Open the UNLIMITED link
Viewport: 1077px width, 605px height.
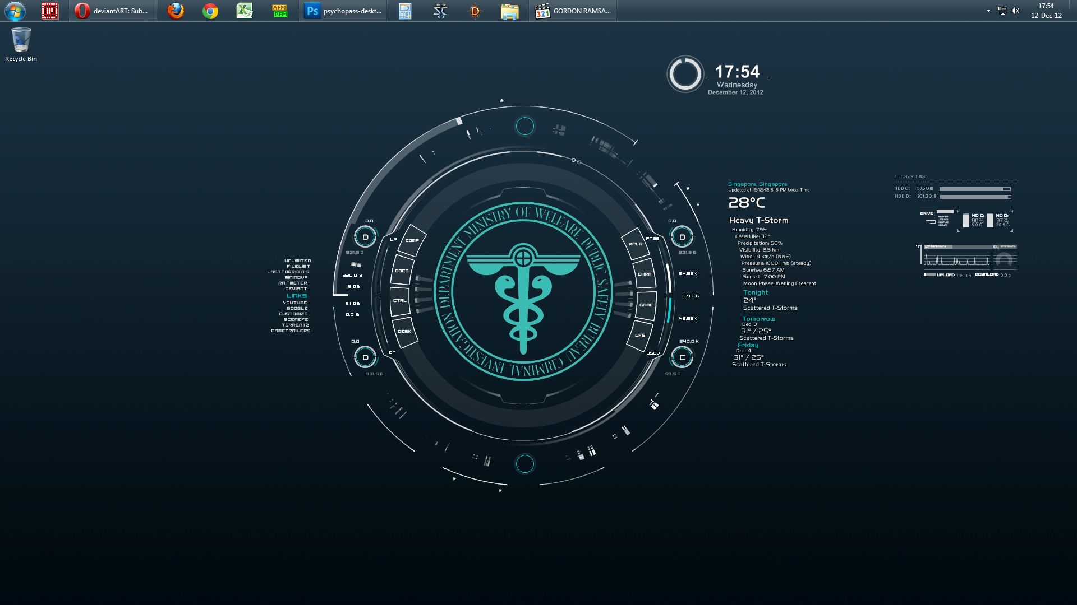click(x=297, y=260)
